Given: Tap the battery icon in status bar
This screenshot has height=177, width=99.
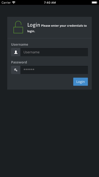Looking at the screenshot, I should click(94, 3).
